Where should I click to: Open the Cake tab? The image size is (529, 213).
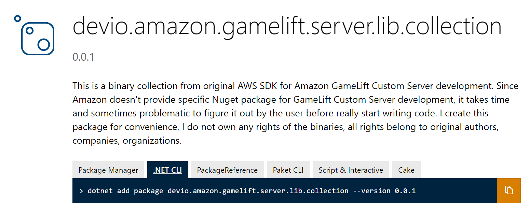[406, 170]
